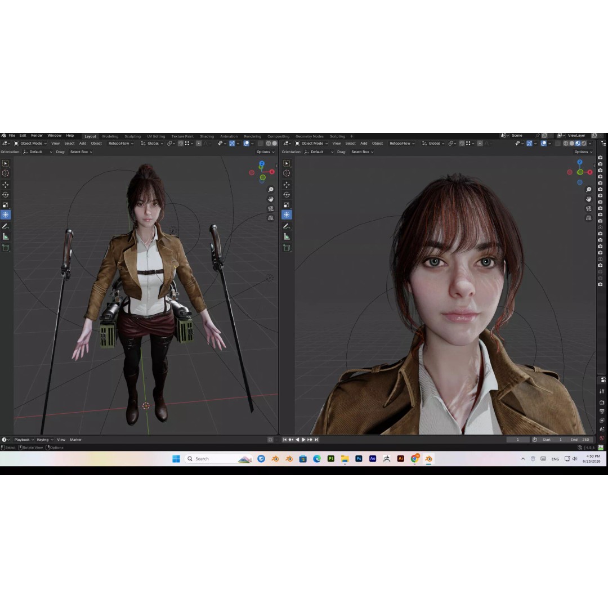Select the Add Cube tool in left viewport
Viewport: 608px width, 608px height.
6,247
